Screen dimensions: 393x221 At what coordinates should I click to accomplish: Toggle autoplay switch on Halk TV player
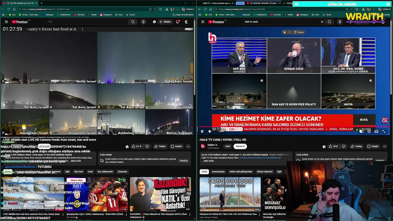click(x=362, y=131)
